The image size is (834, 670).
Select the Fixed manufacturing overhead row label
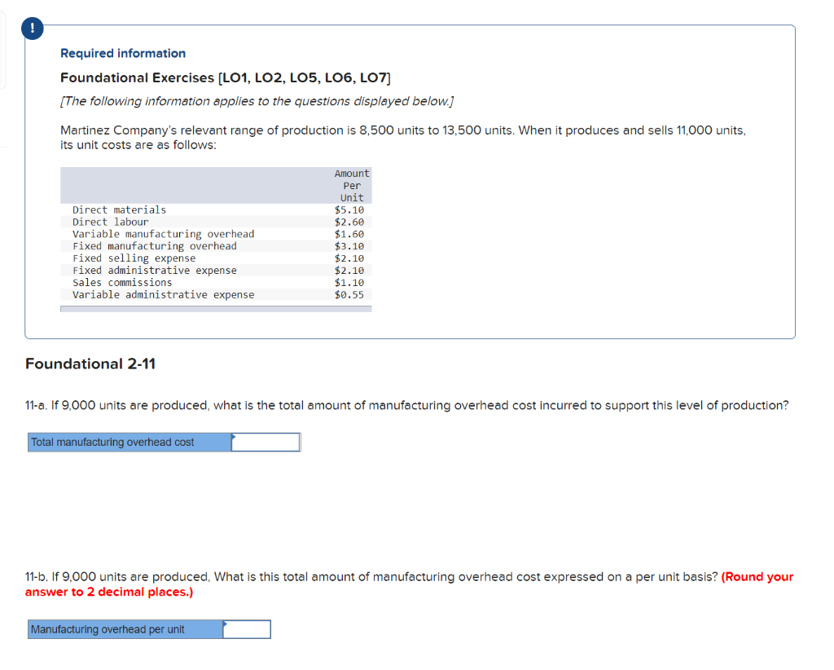coord(155,246)
